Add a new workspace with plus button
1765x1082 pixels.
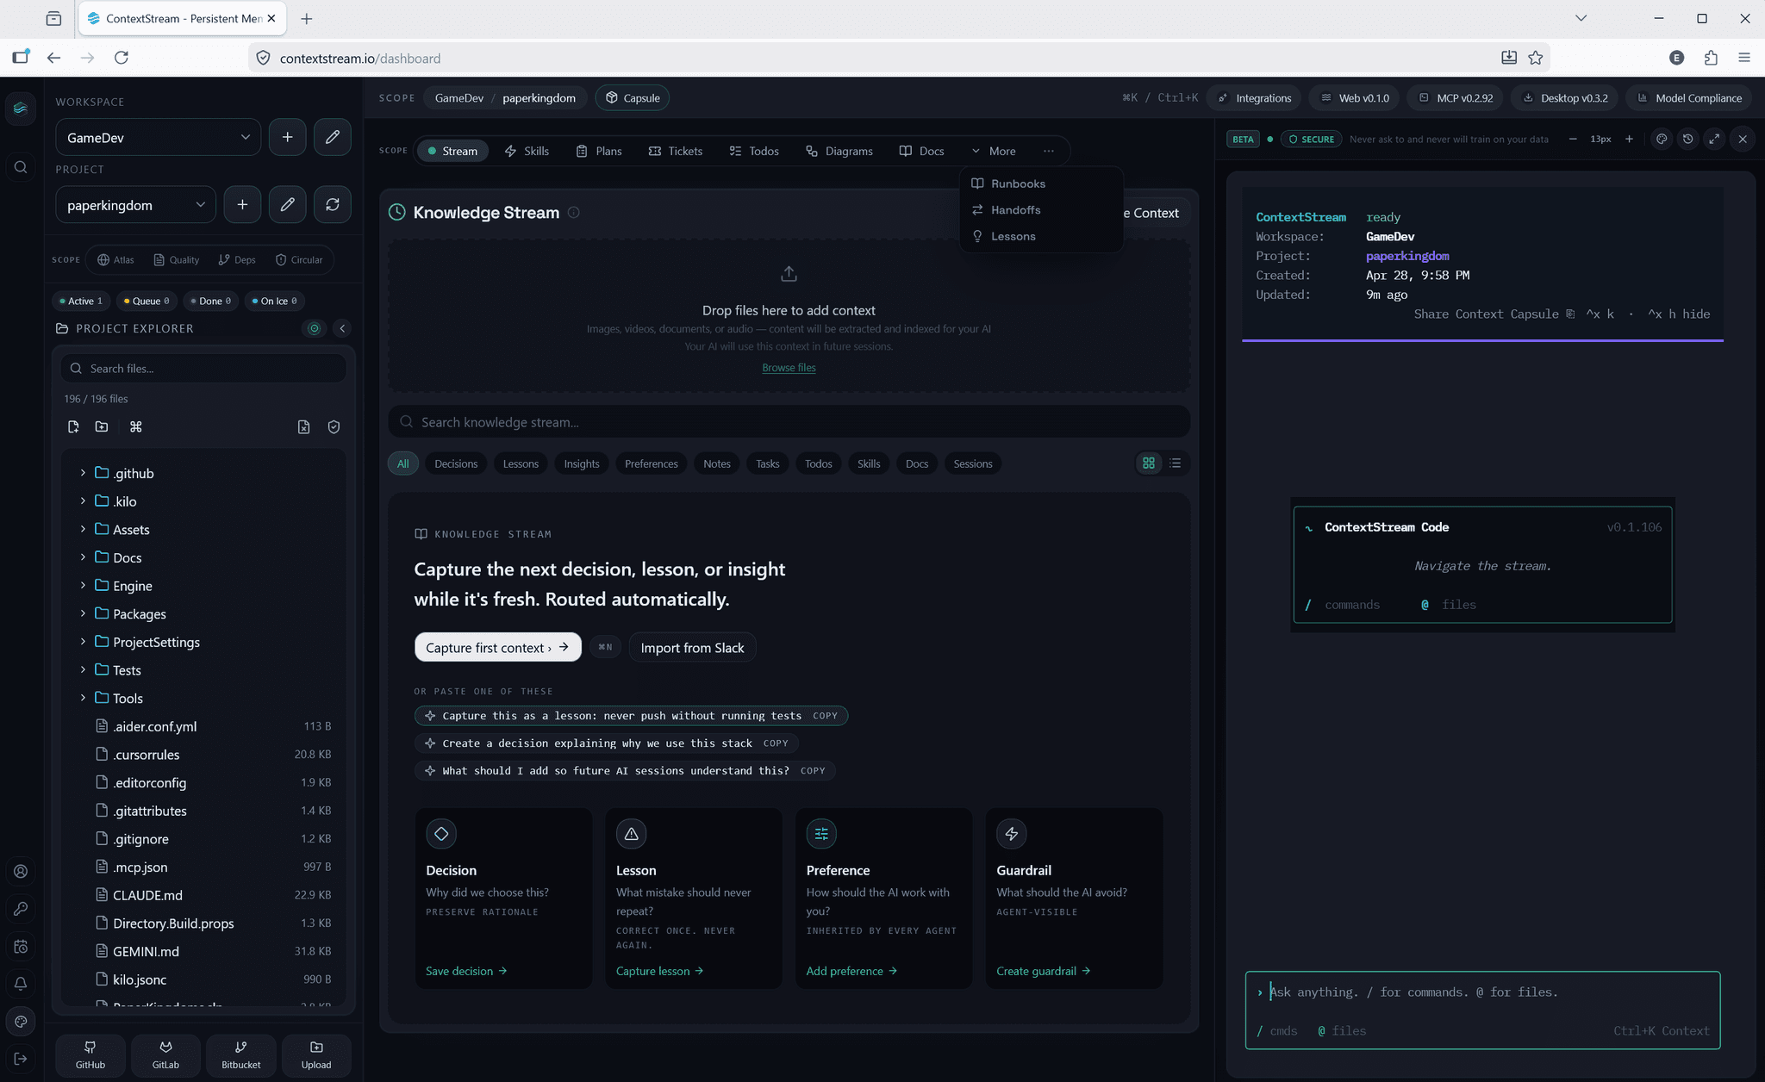tap(287, 137)
